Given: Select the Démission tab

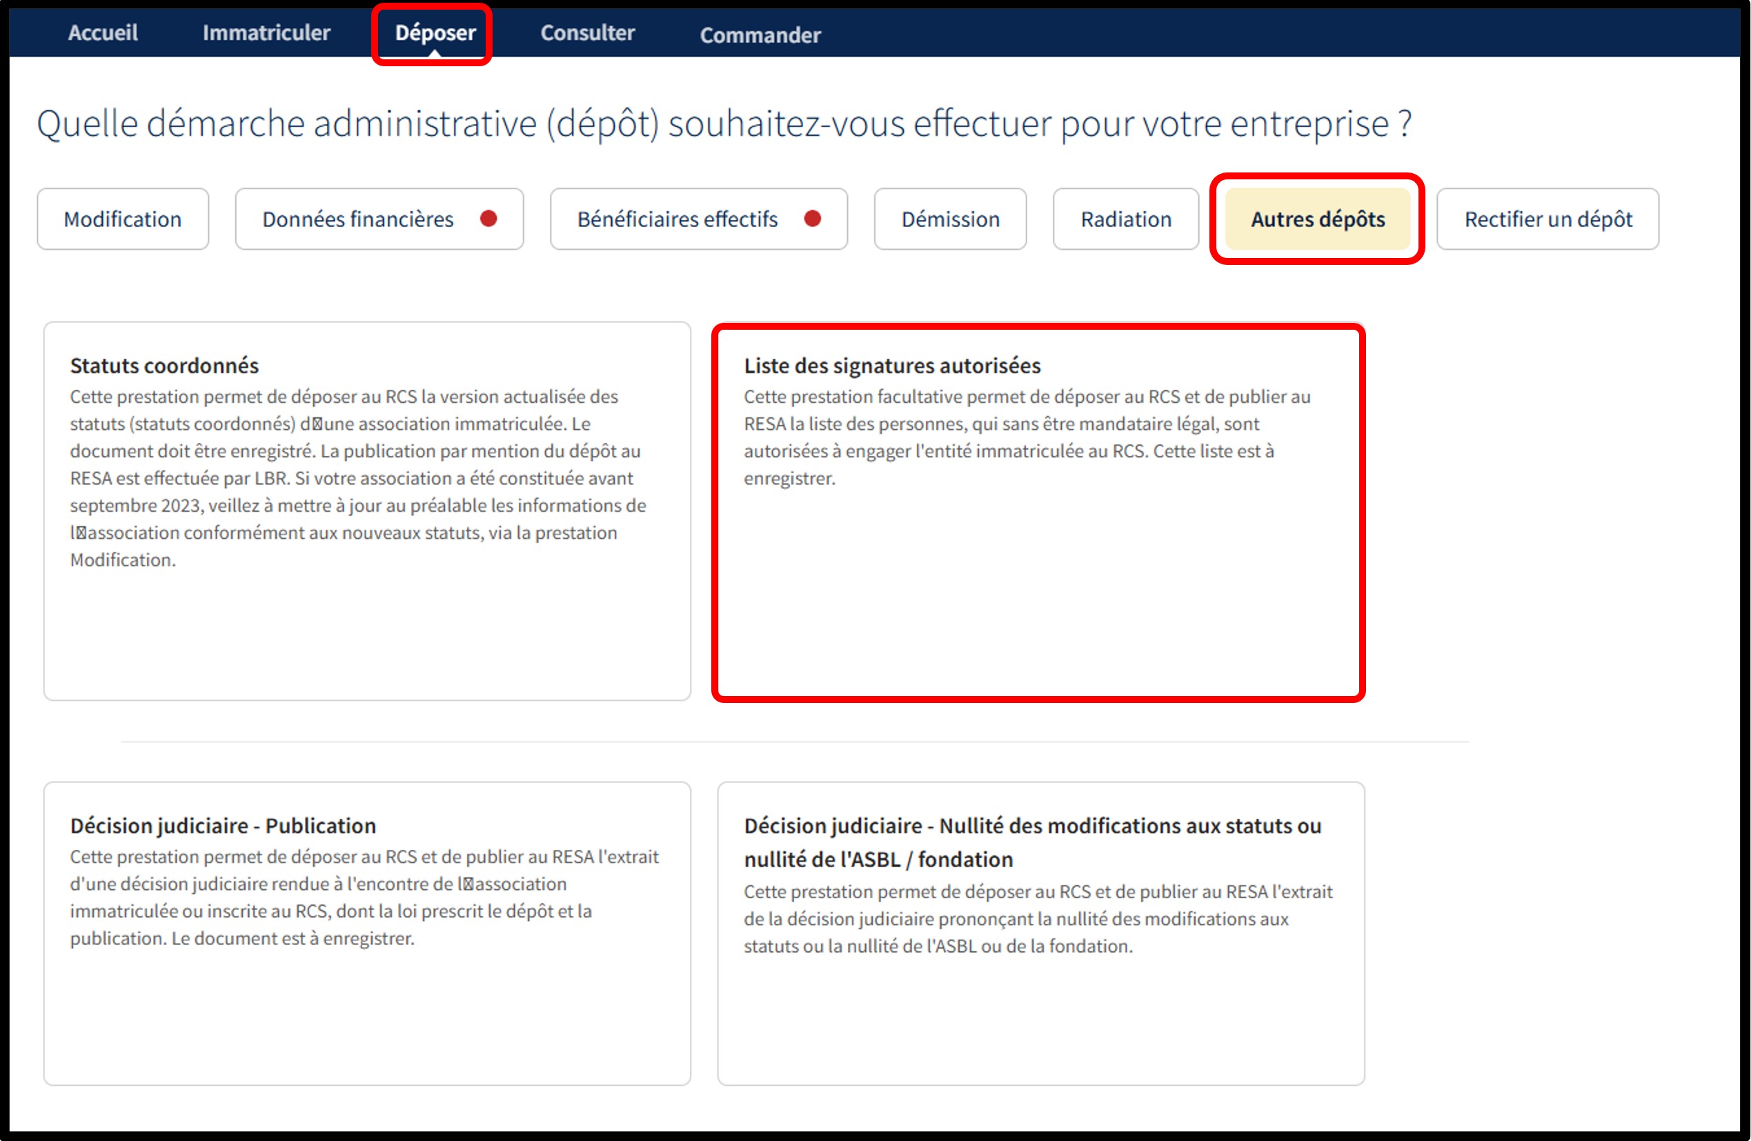Looking at the screenshot, I should [x=950, y=219].
